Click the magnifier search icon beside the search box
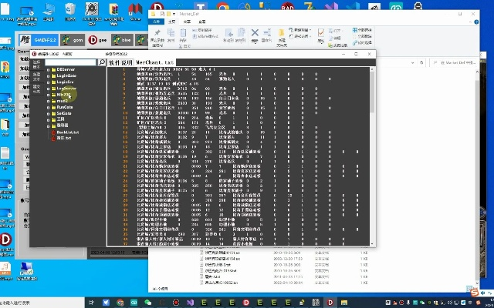The height and width of the screenshot is (308, 494). pyautogui.click(x=102, y=62)
